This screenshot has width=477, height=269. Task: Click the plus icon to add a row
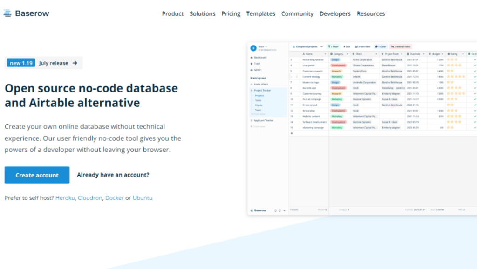click(x=292, y=133)
